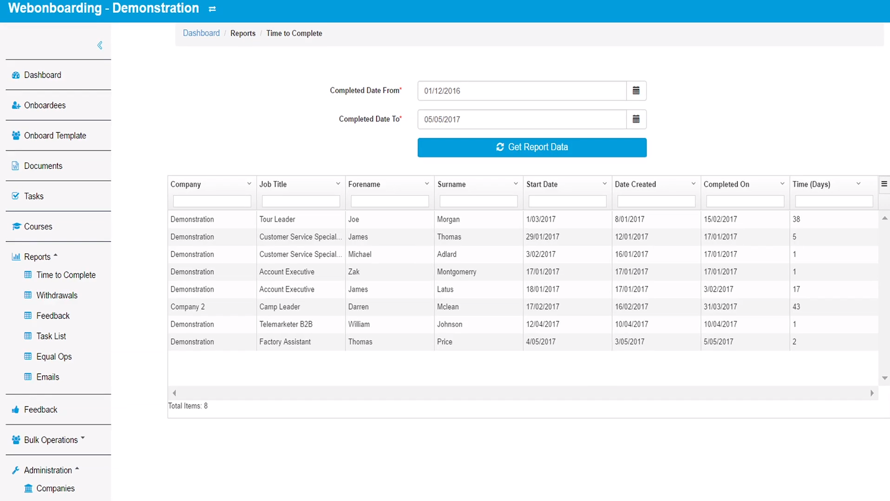Open the table column menu icon
This screenshot has height=501, width=890.
coord(883,184)
